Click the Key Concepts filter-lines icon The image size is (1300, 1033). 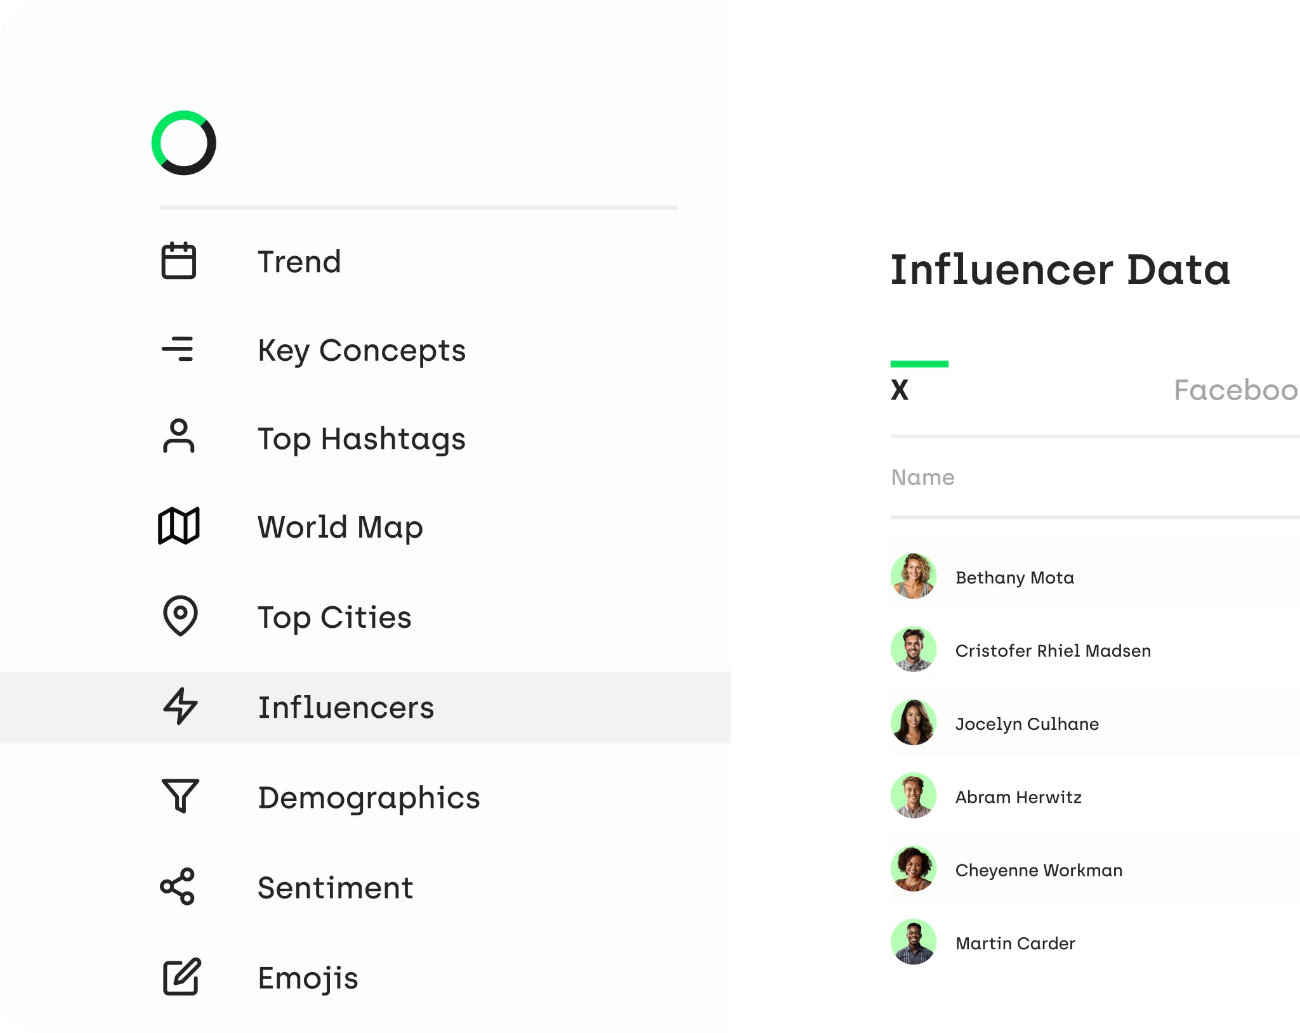point(180,349)
